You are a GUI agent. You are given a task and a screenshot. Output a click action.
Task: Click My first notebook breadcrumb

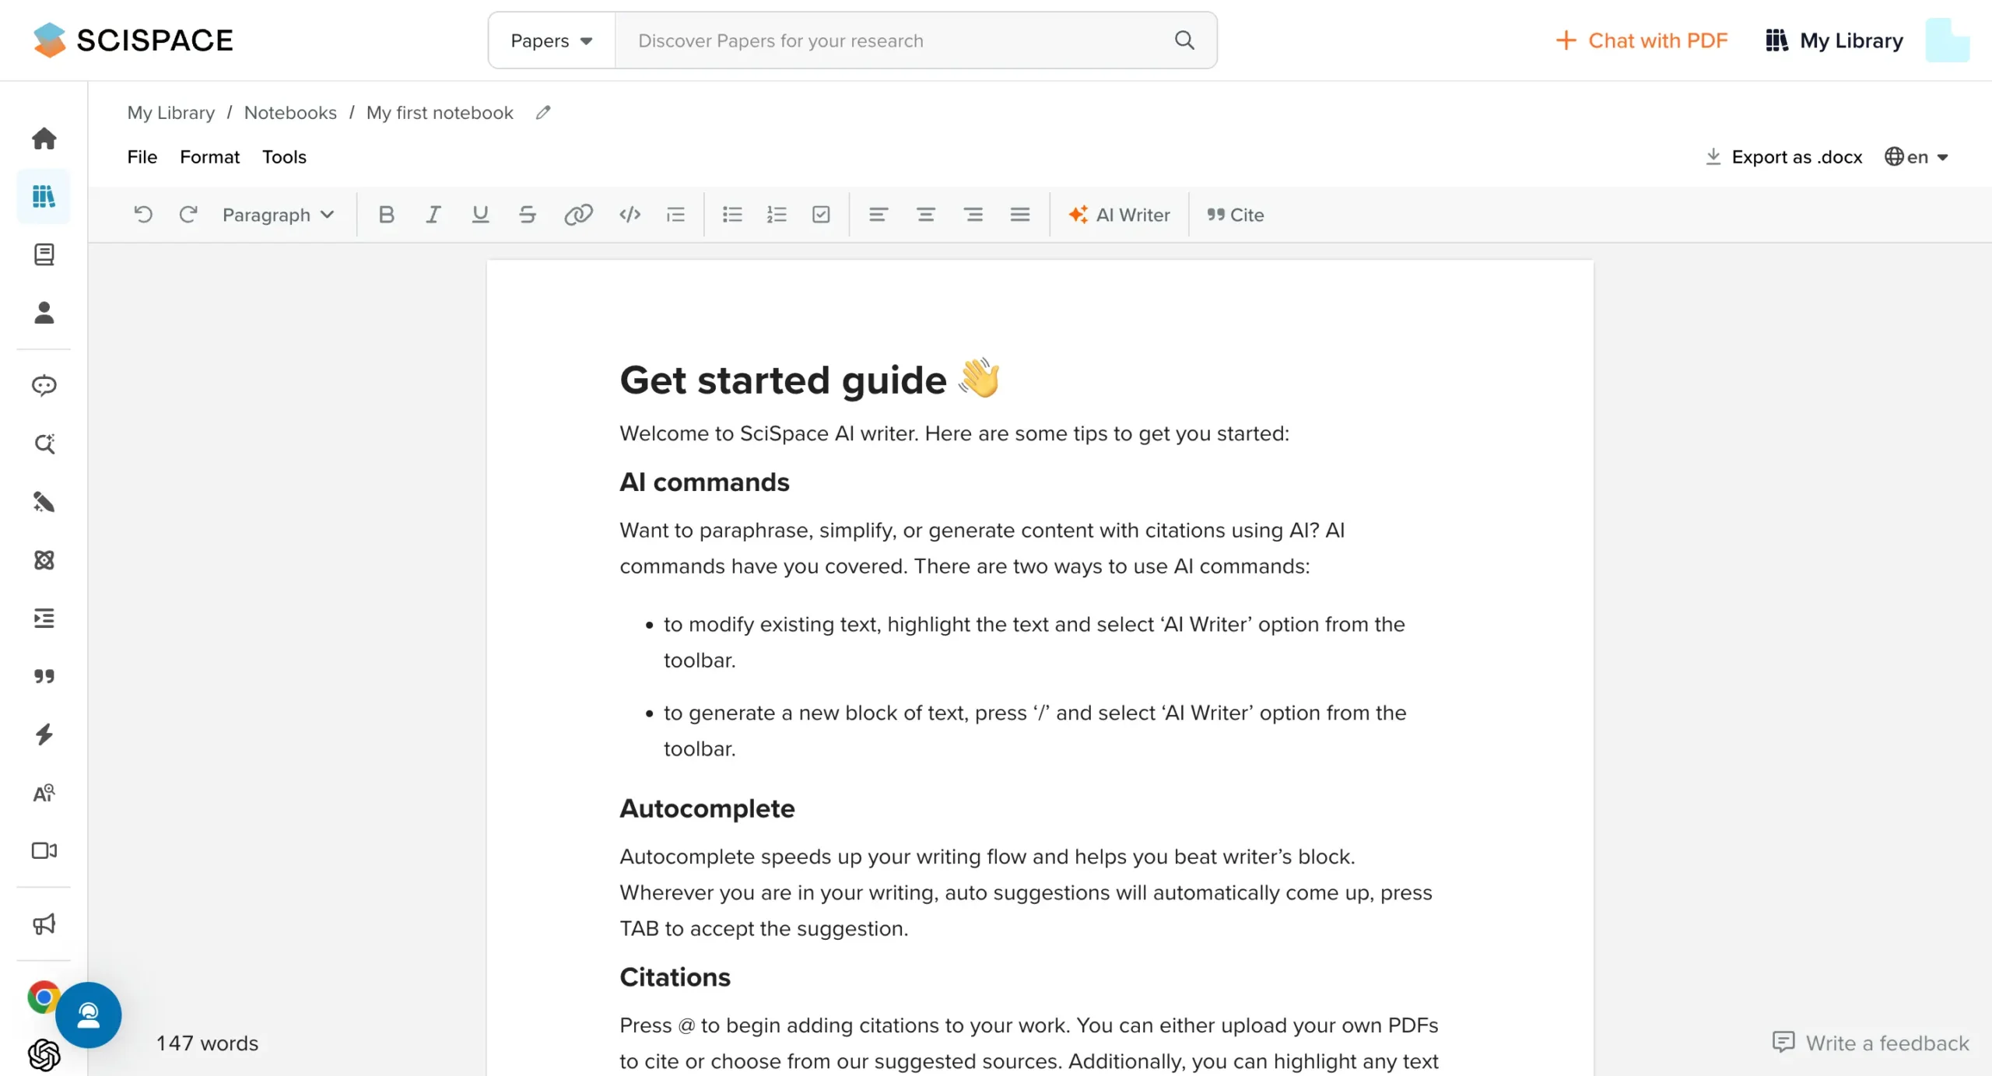point(440,113)
